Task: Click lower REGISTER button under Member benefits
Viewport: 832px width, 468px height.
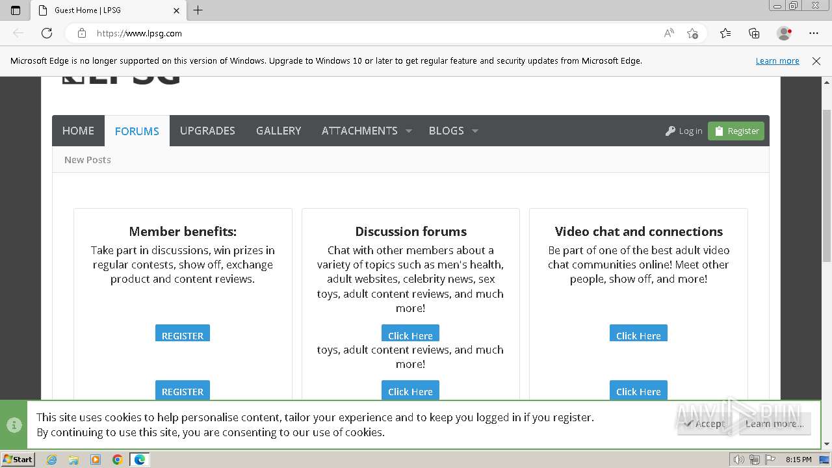Action: (183, 390)
